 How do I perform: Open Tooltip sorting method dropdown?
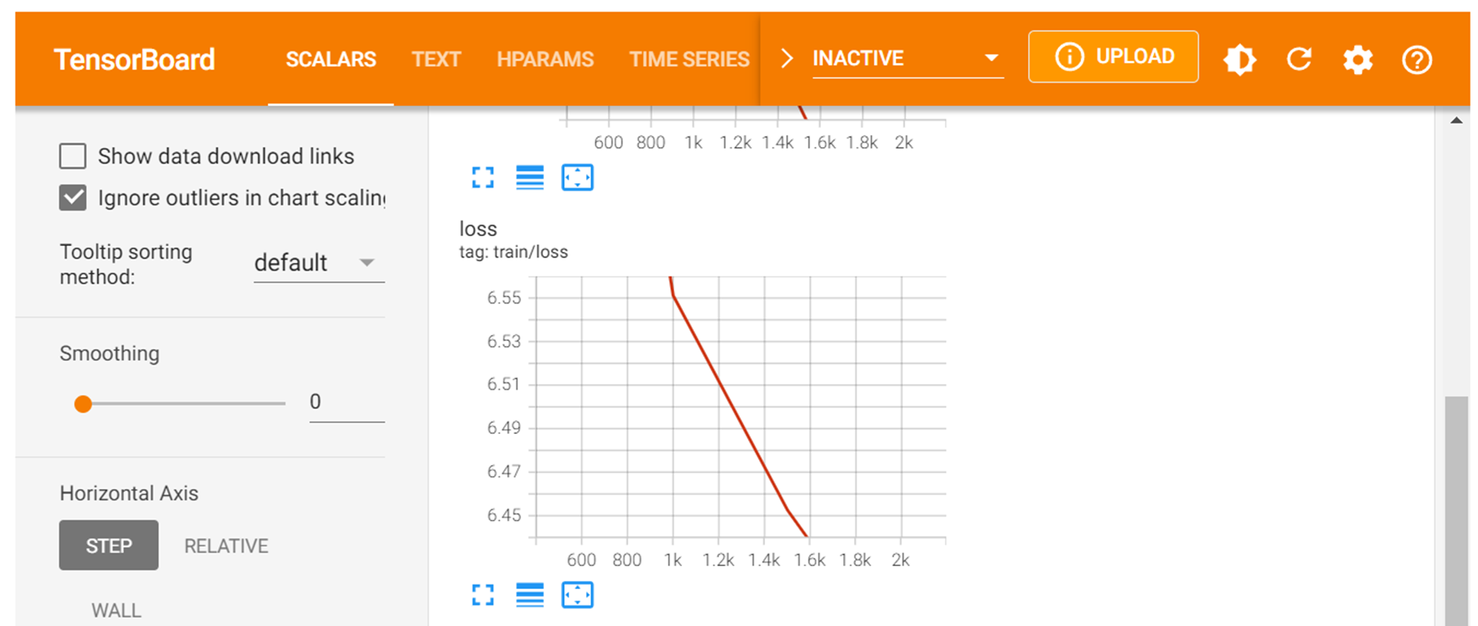[x=319, y=263]
